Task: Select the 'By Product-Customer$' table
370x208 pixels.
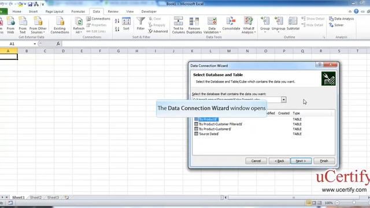Action: point(263,129)
